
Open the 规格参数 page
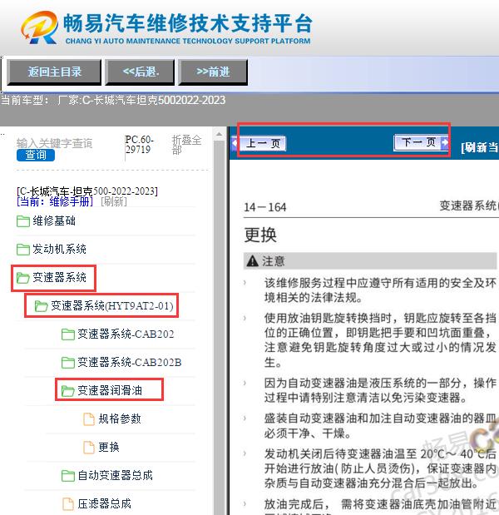pos(120,418)
